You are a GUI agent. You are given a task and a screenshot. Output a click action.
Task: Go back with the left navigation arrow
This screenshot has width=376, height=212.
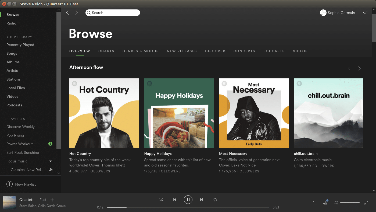(x=67, y=13)
